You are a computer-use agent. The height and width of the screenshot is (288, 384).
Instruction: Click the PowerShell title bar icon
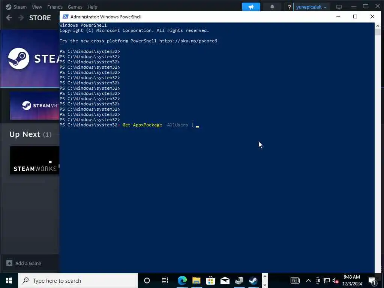(65, 16)
